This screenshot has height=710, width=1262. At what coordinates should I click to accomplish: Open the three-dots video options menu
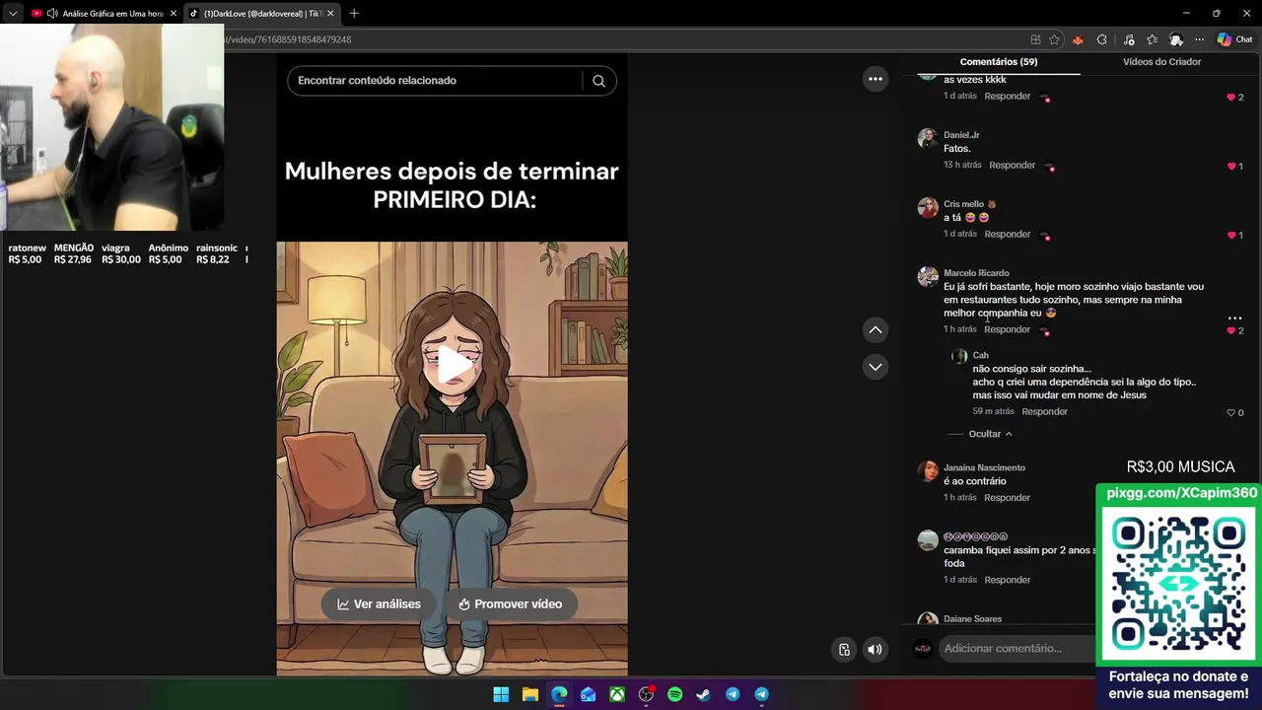point(875,79)
